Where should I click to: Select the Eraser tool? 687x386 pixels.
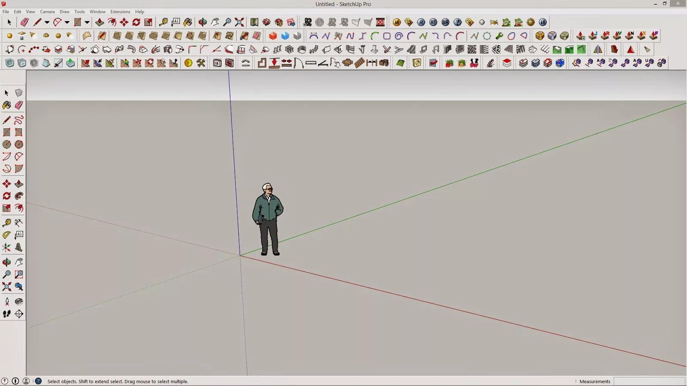point(23,22)
